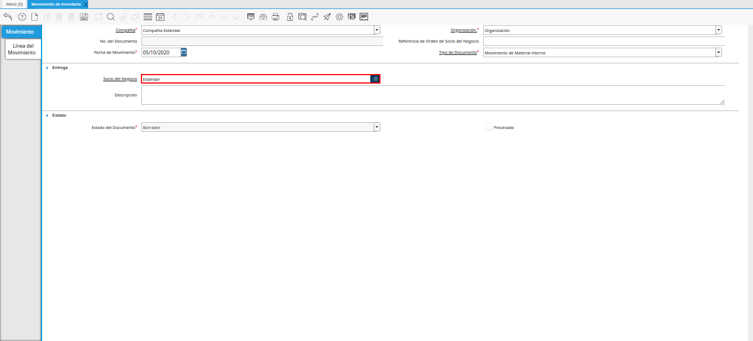Open calendar picker for Fecha de Movimiento
The height and width of the screenshot is (341, 753).
point(183,52)
